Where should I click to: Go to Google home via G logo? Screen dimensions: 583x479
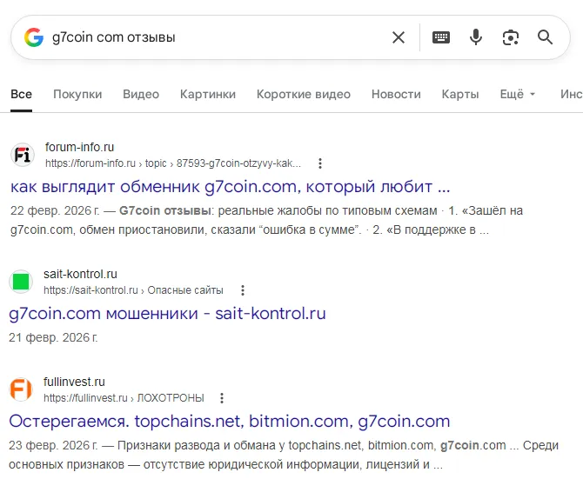pyautogui.click(x=34, y=37)
